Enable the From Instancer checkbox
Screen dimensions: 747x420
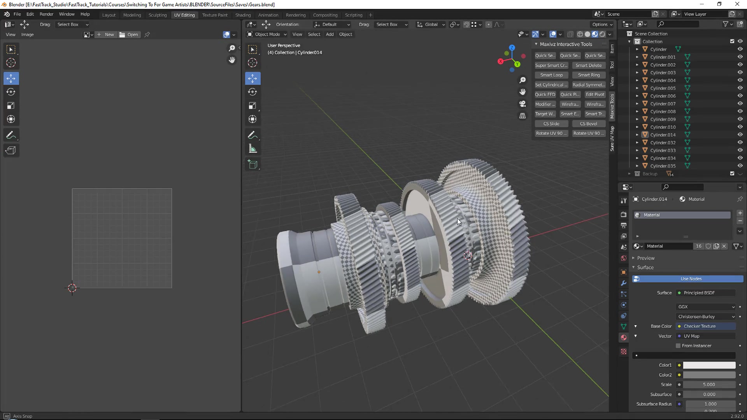678,346
